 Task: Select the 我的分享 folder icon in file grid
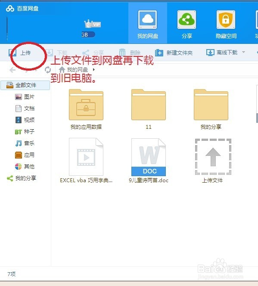click(211, 105)
